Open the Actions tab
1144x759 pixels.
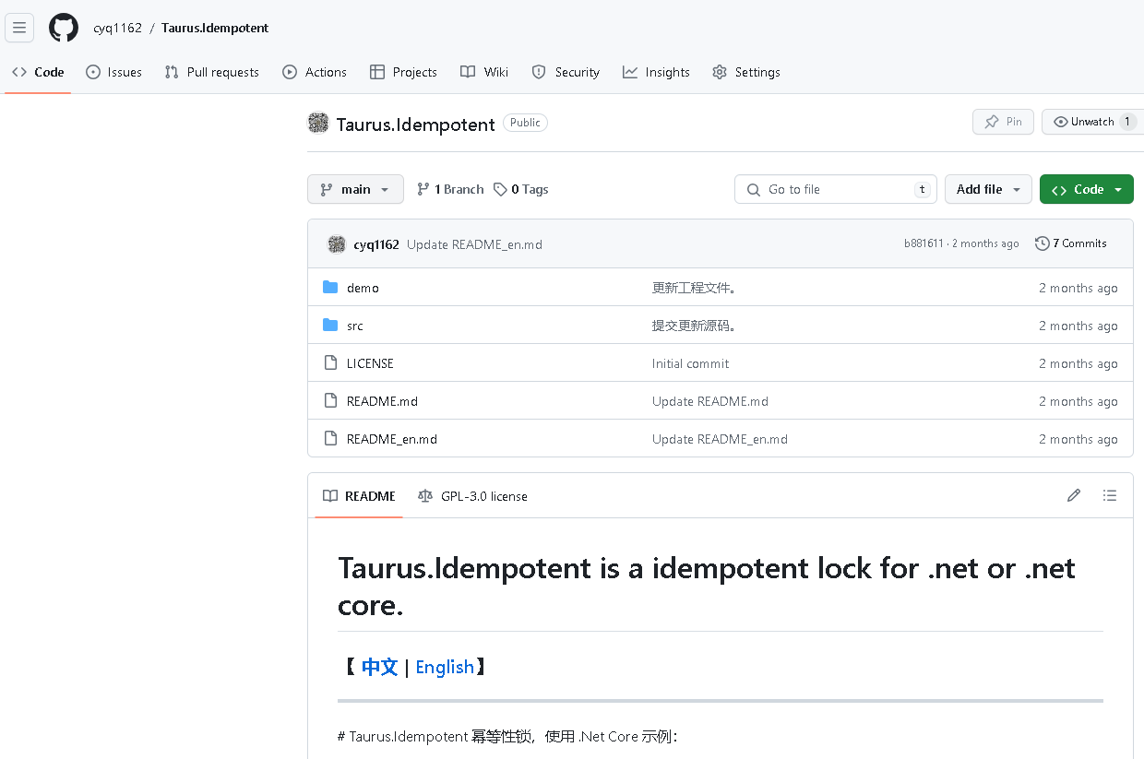click(315, 72)
